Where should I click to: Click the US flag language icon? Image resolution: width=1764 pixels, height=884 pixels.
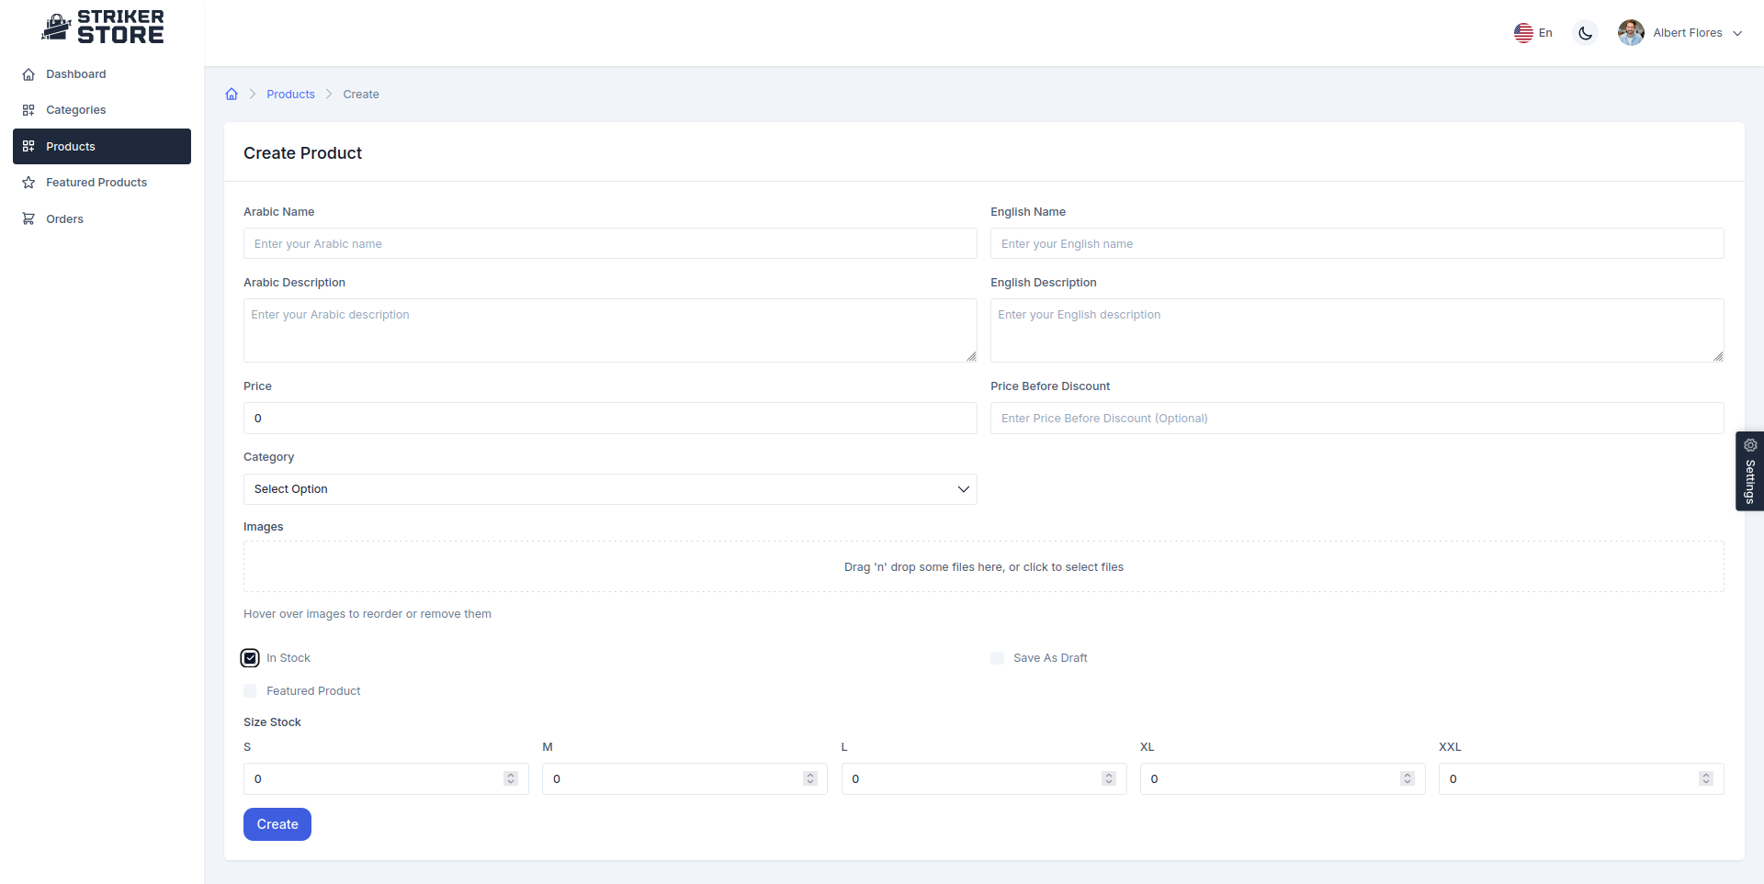click(1523, 33)
